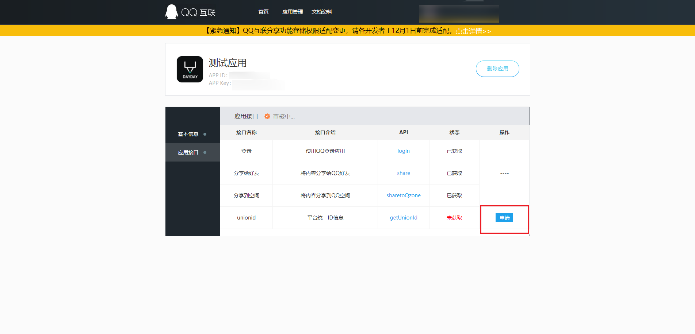Click the 接口介绍 column header

325,132
